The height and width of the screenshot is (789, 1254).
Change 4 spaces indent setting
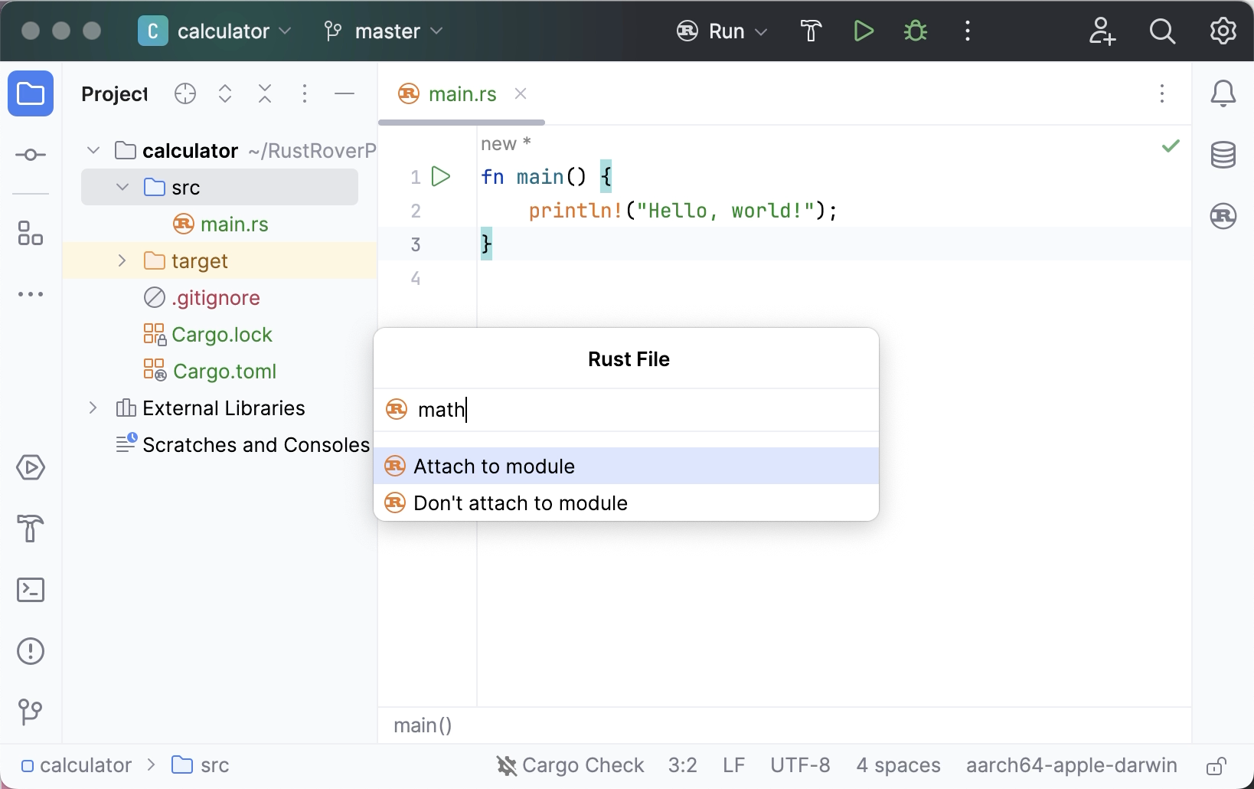pyautogui.click(x=898, y=765)
